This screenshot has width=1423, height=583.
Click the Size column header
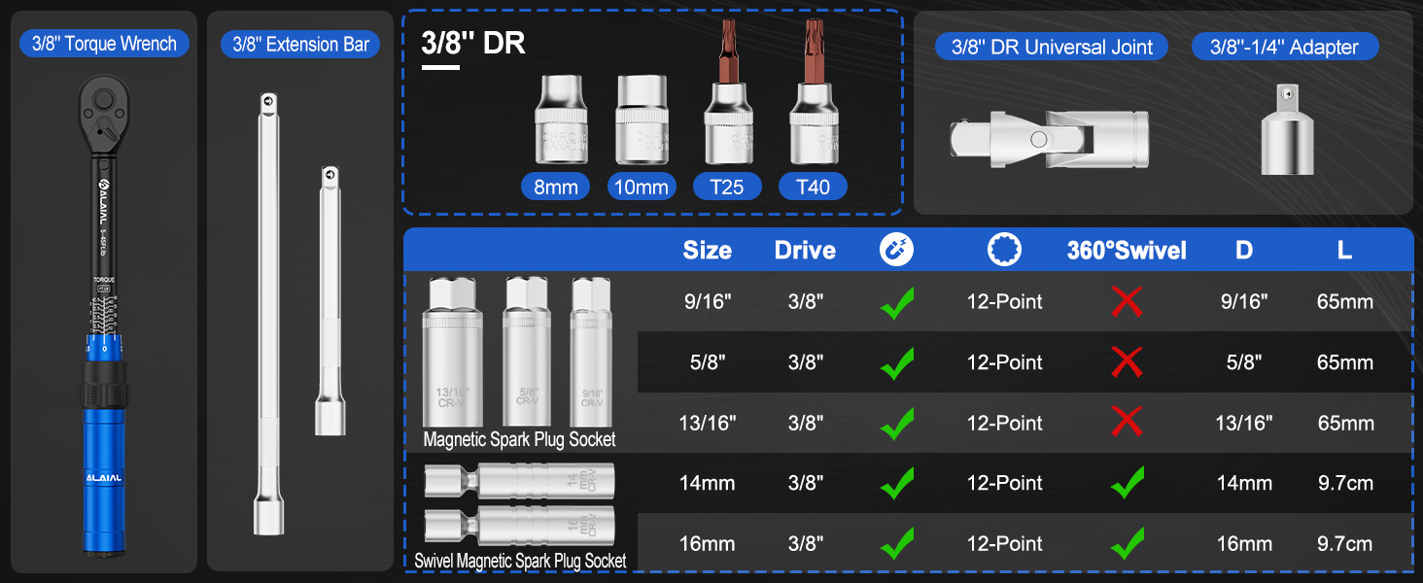pyautogui.click(x=708, y=251)
